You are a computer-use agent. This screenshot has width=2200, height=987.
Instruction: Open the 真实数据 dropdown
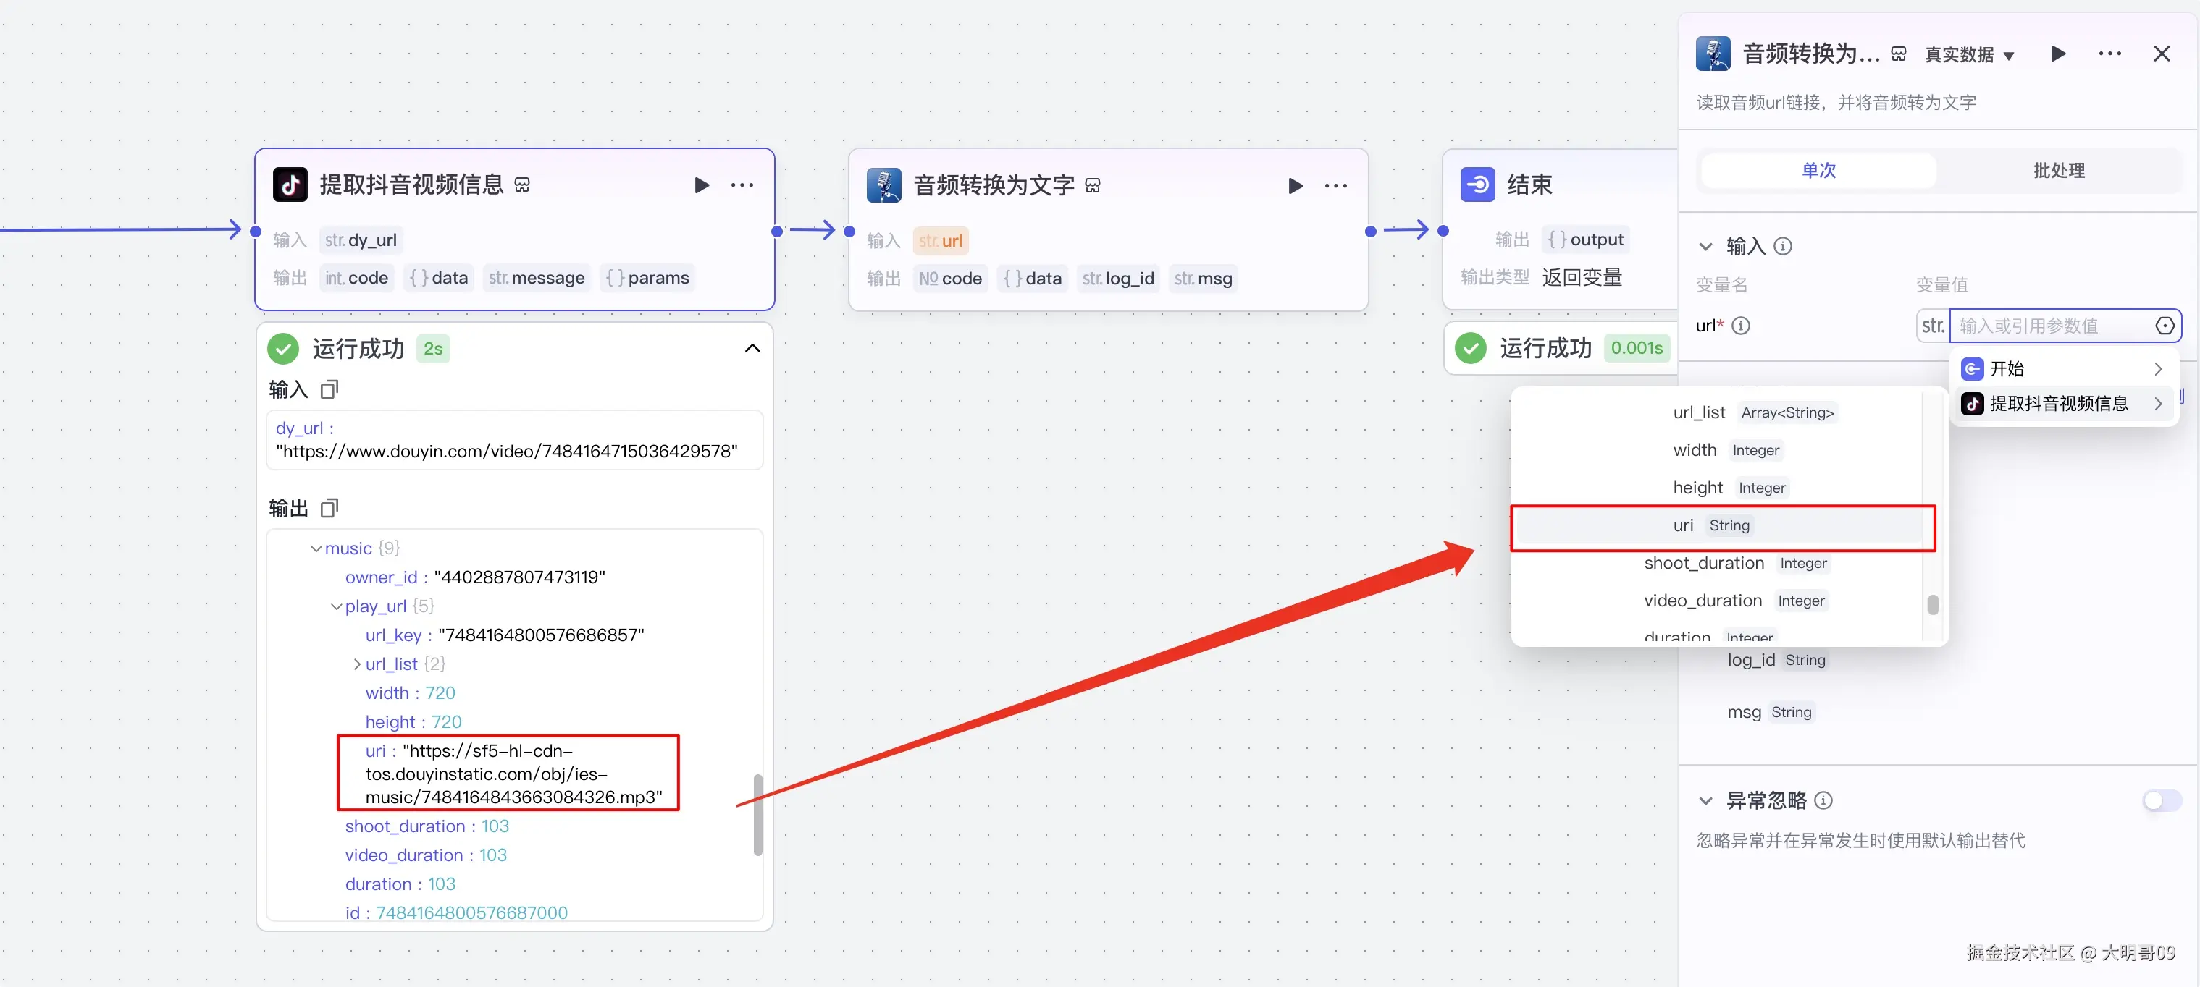pos(1968,54)
